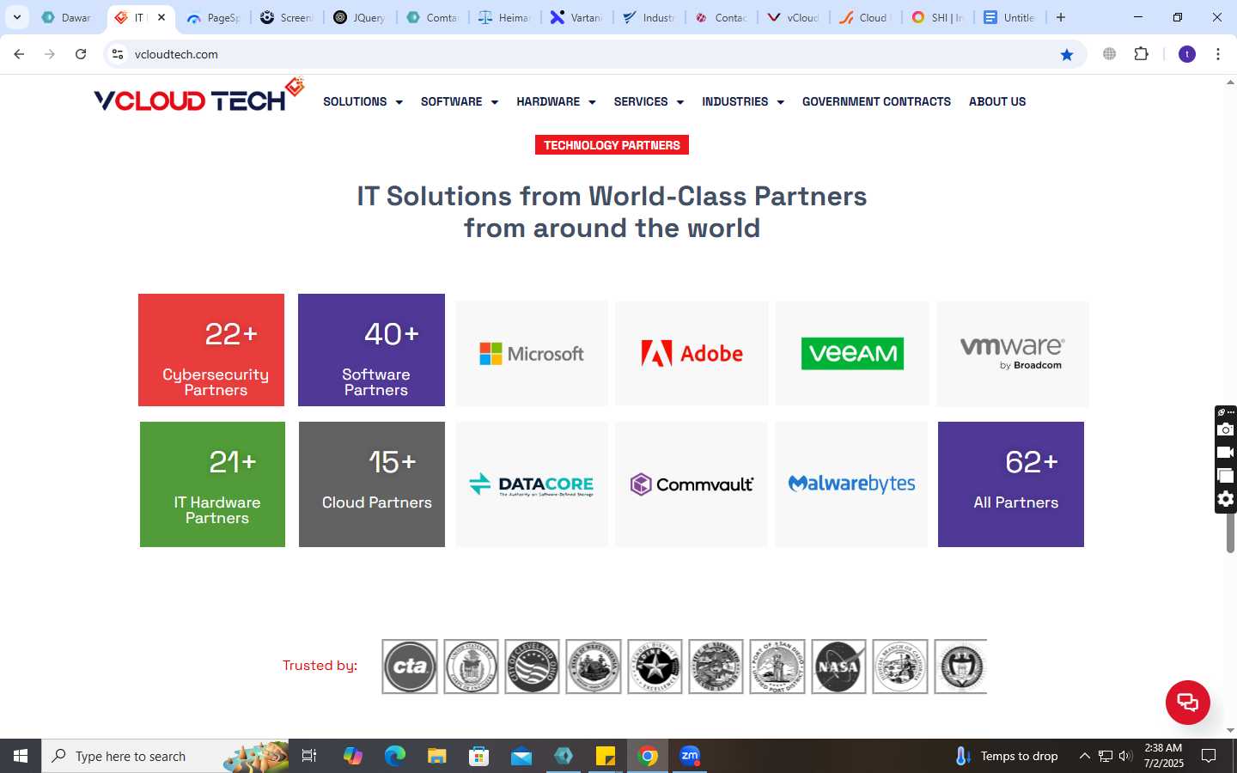
Task: Click the Technology Partners red label
Action: (x=612, y=145)
